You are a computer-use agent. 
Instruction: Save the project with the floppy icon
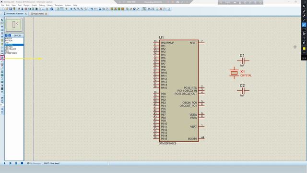[11, 9]
